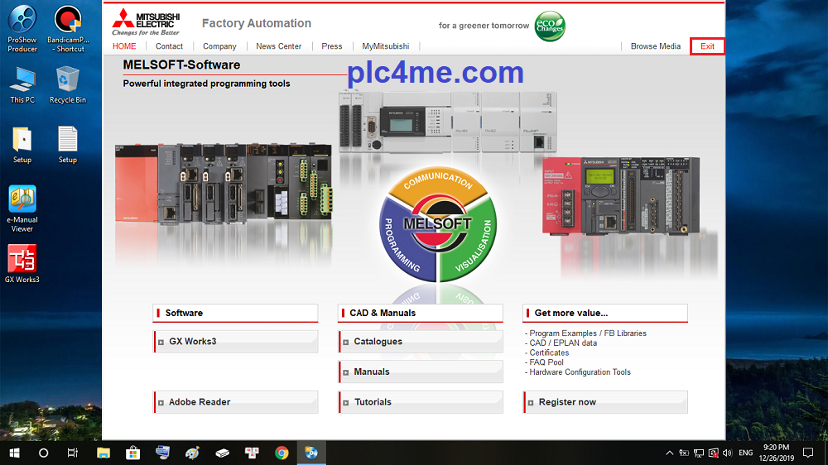Click Browse Media link
This screenshot has height=465, width=828.
coord(655,46)
